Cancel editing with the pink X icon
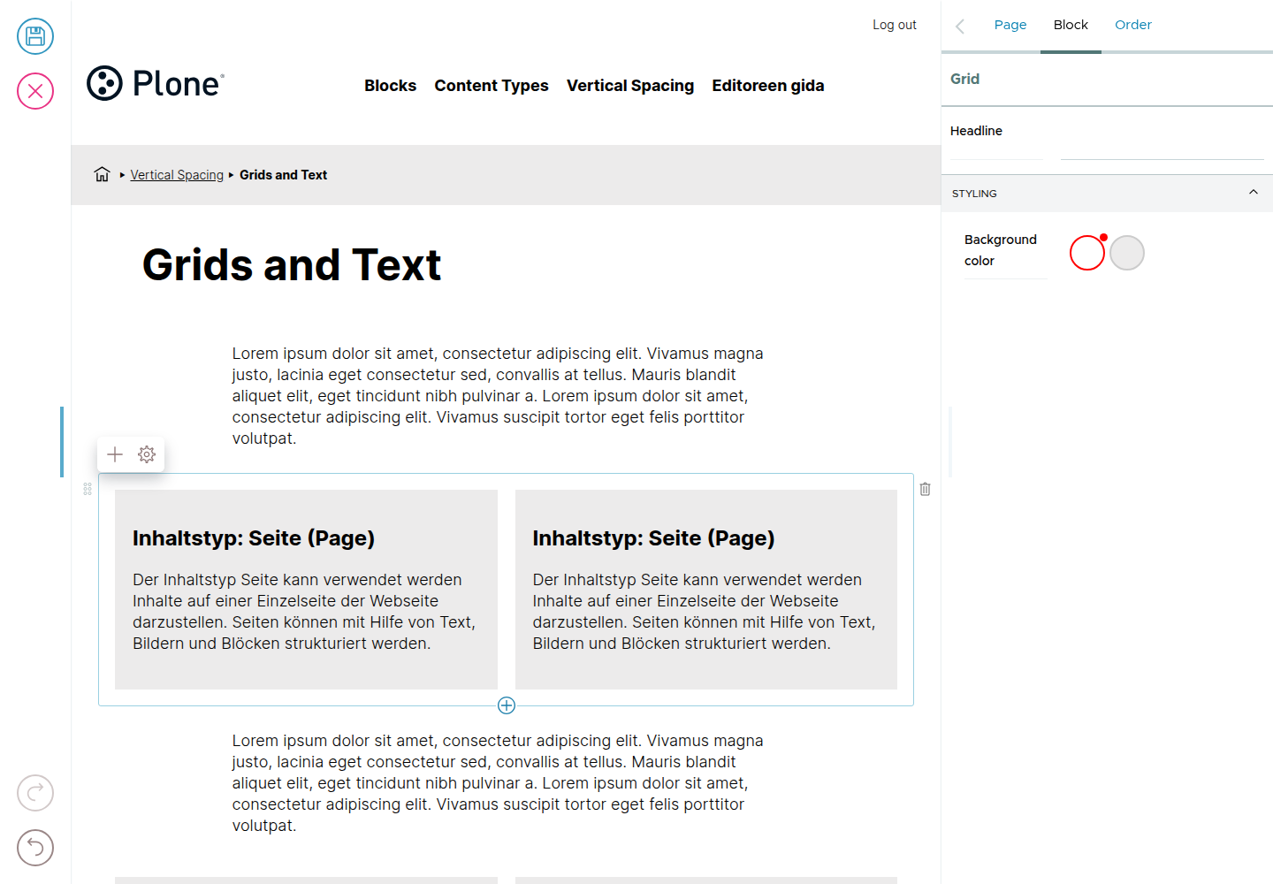 click(35, 91)
